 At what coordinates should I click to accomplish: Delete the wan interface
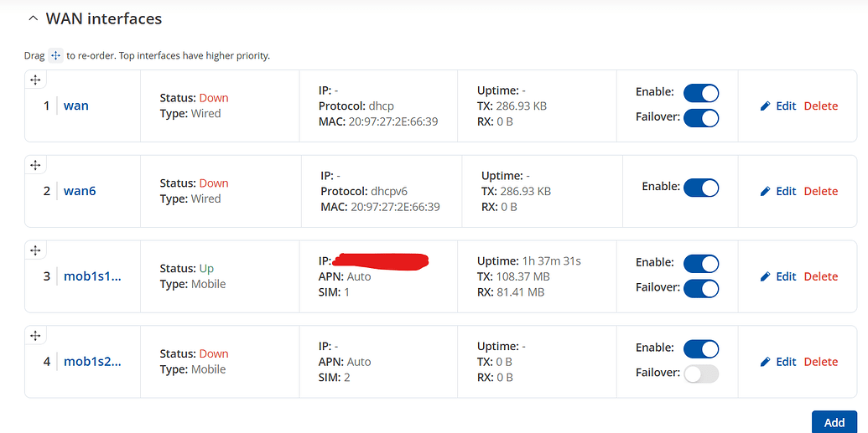820,106
